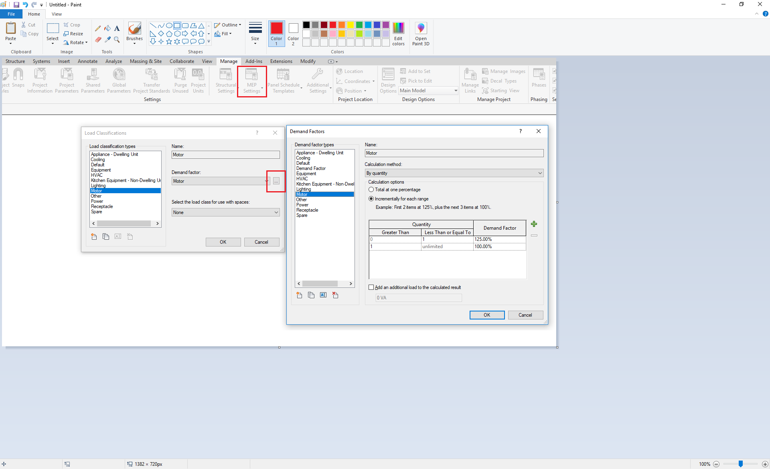
Task: Expand the Demand factor dropdown showing Motor
Action: point(266,181)
